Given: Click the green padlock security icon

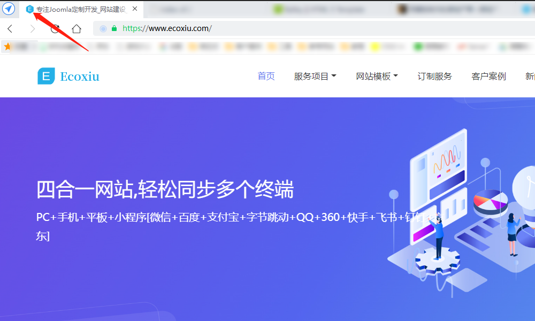Looking at the screenshot, I should tap(114, 29).
